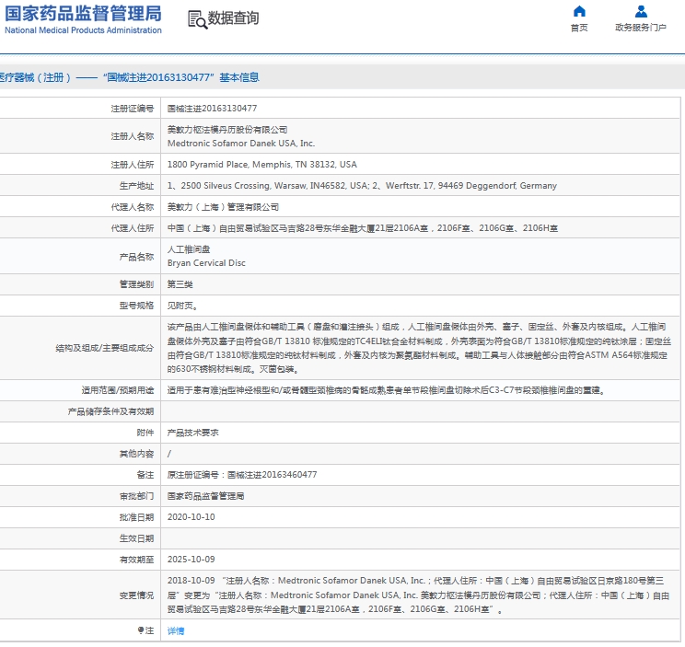Click 见附页。 model specification value
This screenshot has width=685, height=647.
click(x=182, y=306)
